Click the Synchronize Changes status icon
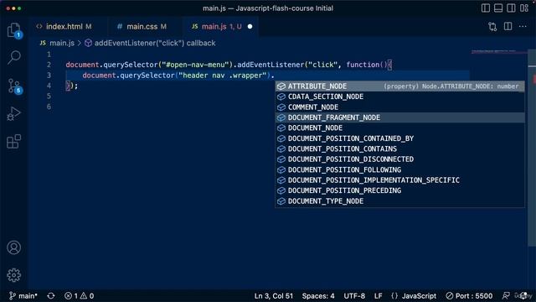536x302 pixels. (51, 296)
